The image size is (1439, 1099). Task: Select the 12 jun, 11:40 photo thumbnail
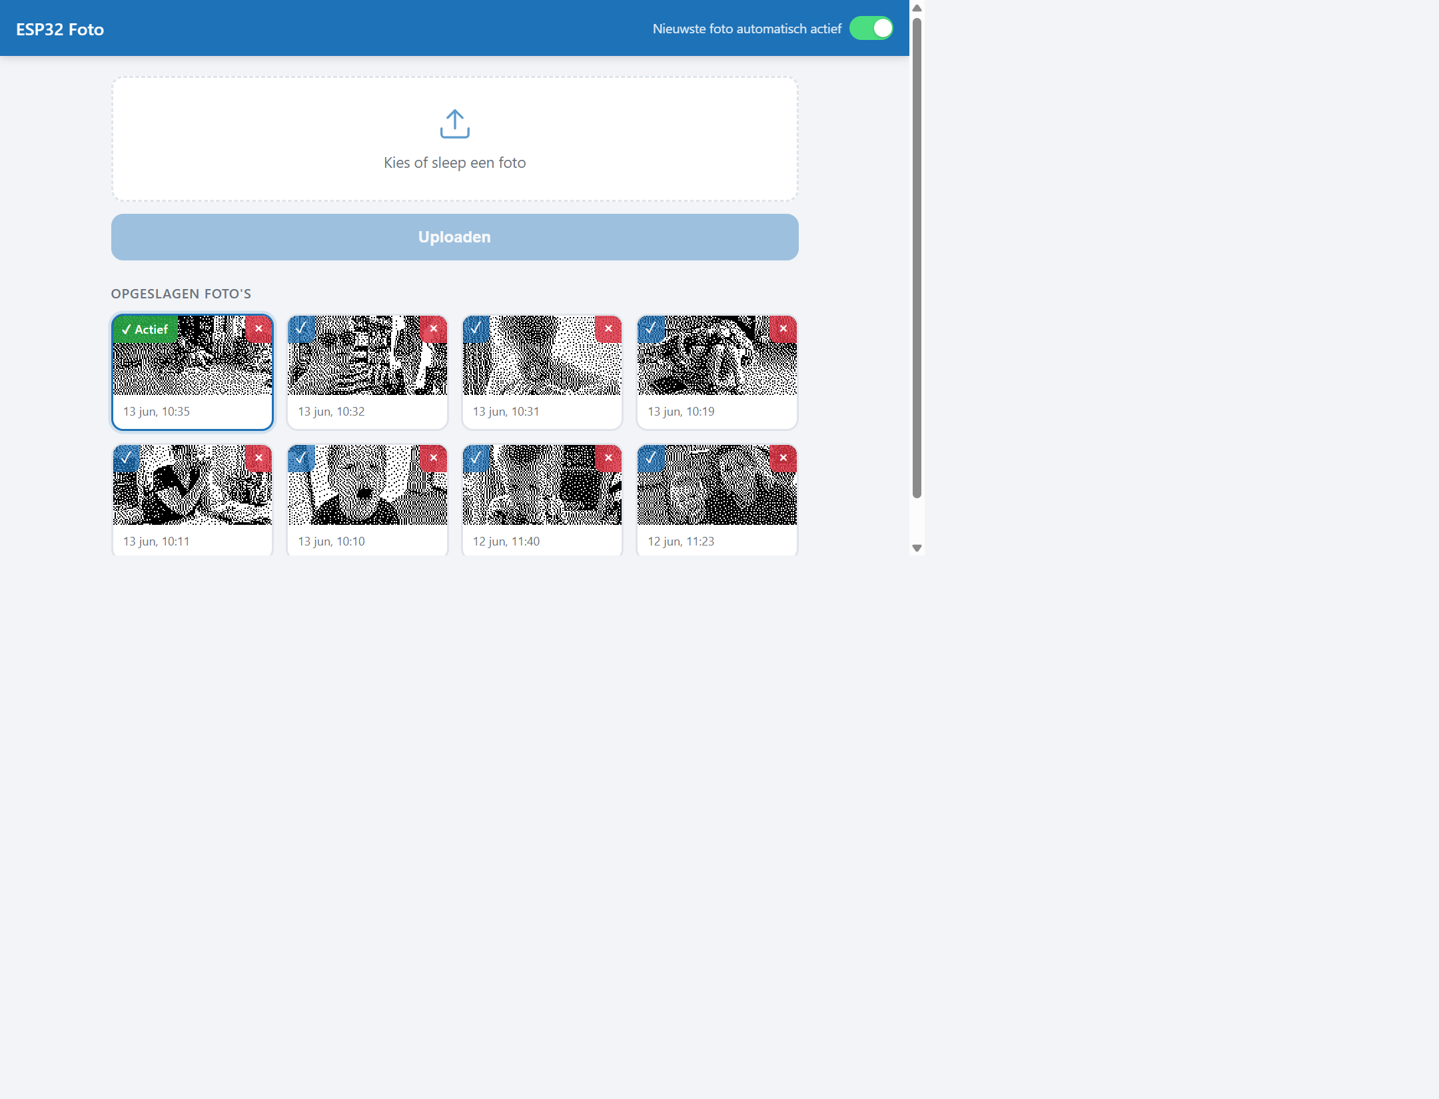tap(542, 485)
